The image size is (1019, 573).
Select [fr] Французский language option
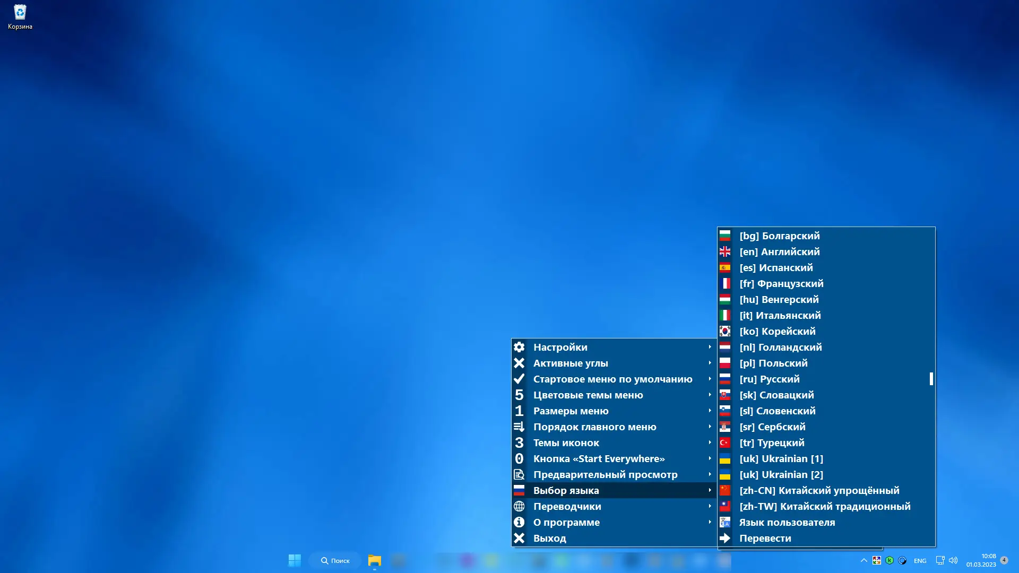(x=781, y=283)
